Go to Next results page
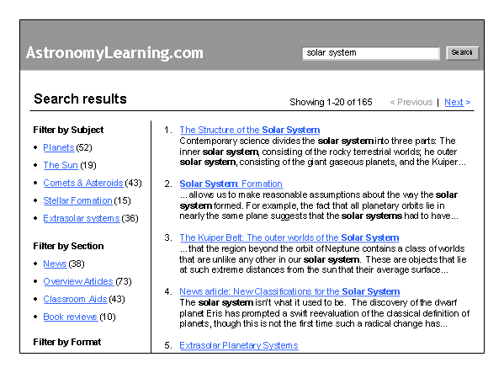This screenshot has width=504, height=373. click(x=458, y=102)
